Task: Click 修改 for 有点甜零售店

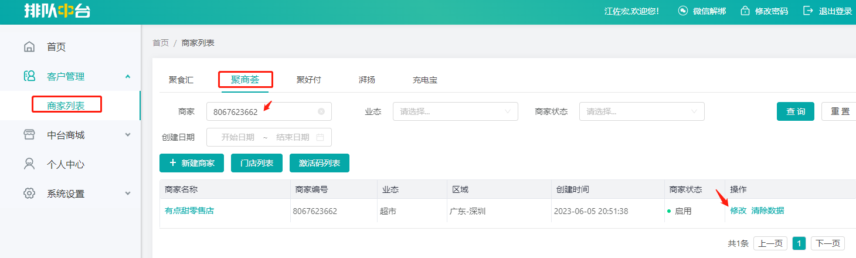Action: pos(738,211)
